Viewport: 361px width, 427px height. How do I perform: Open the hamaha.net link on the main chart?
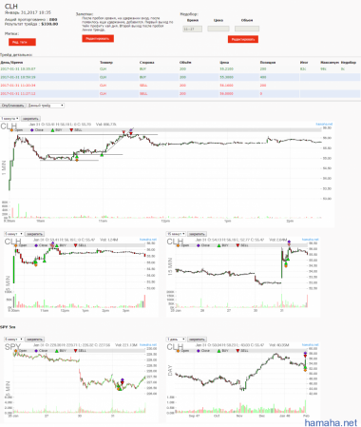(324, 124)
